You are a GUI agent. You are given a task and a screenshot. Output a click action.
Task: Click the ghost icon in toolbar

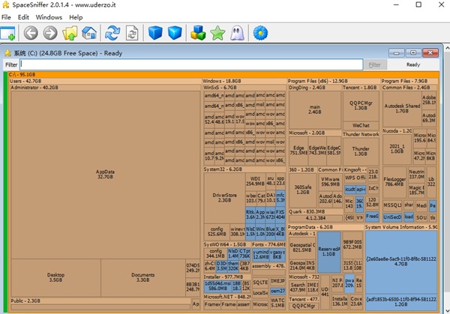click(236, 33)
